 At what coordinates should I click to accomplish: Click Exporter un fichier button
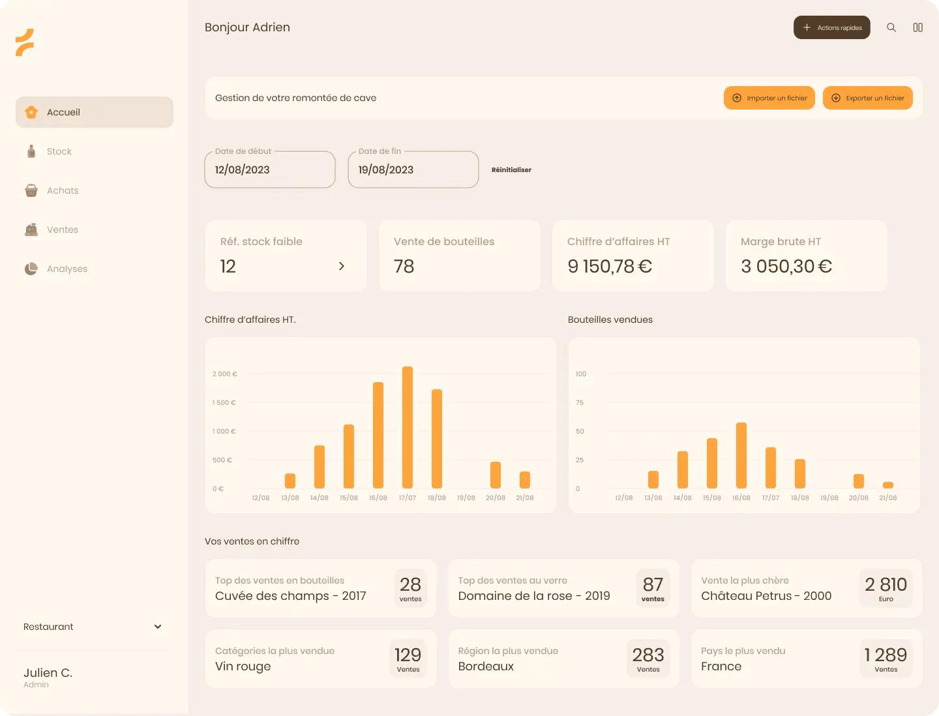868,98
